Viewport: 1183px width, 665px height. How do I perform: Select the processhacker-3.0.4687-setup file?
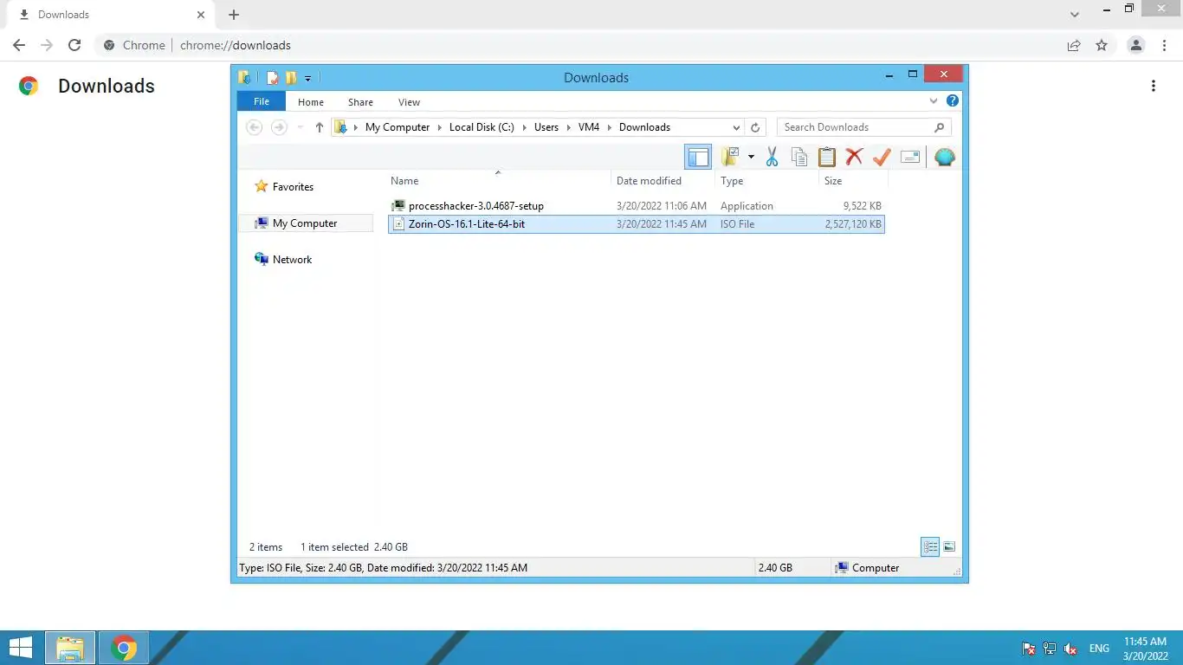coord(637,206)
